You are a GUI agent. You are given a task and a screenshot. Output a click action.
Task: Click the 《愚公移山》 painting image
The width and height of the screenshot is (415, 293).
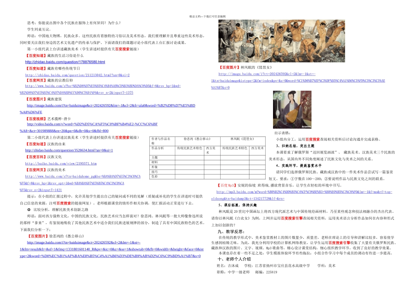tap(282, 41)
